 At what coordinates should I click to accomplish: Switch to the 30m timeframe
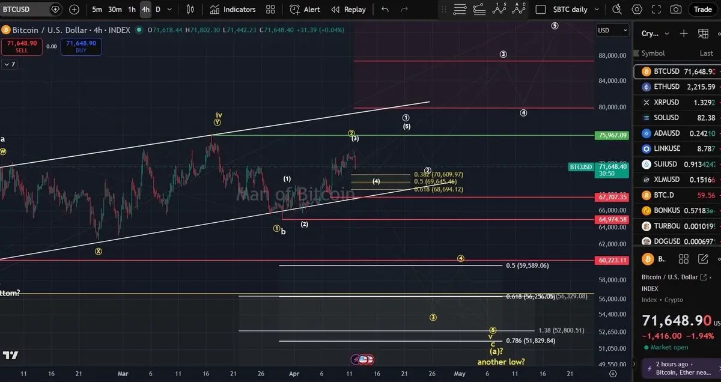coord(115,10)
